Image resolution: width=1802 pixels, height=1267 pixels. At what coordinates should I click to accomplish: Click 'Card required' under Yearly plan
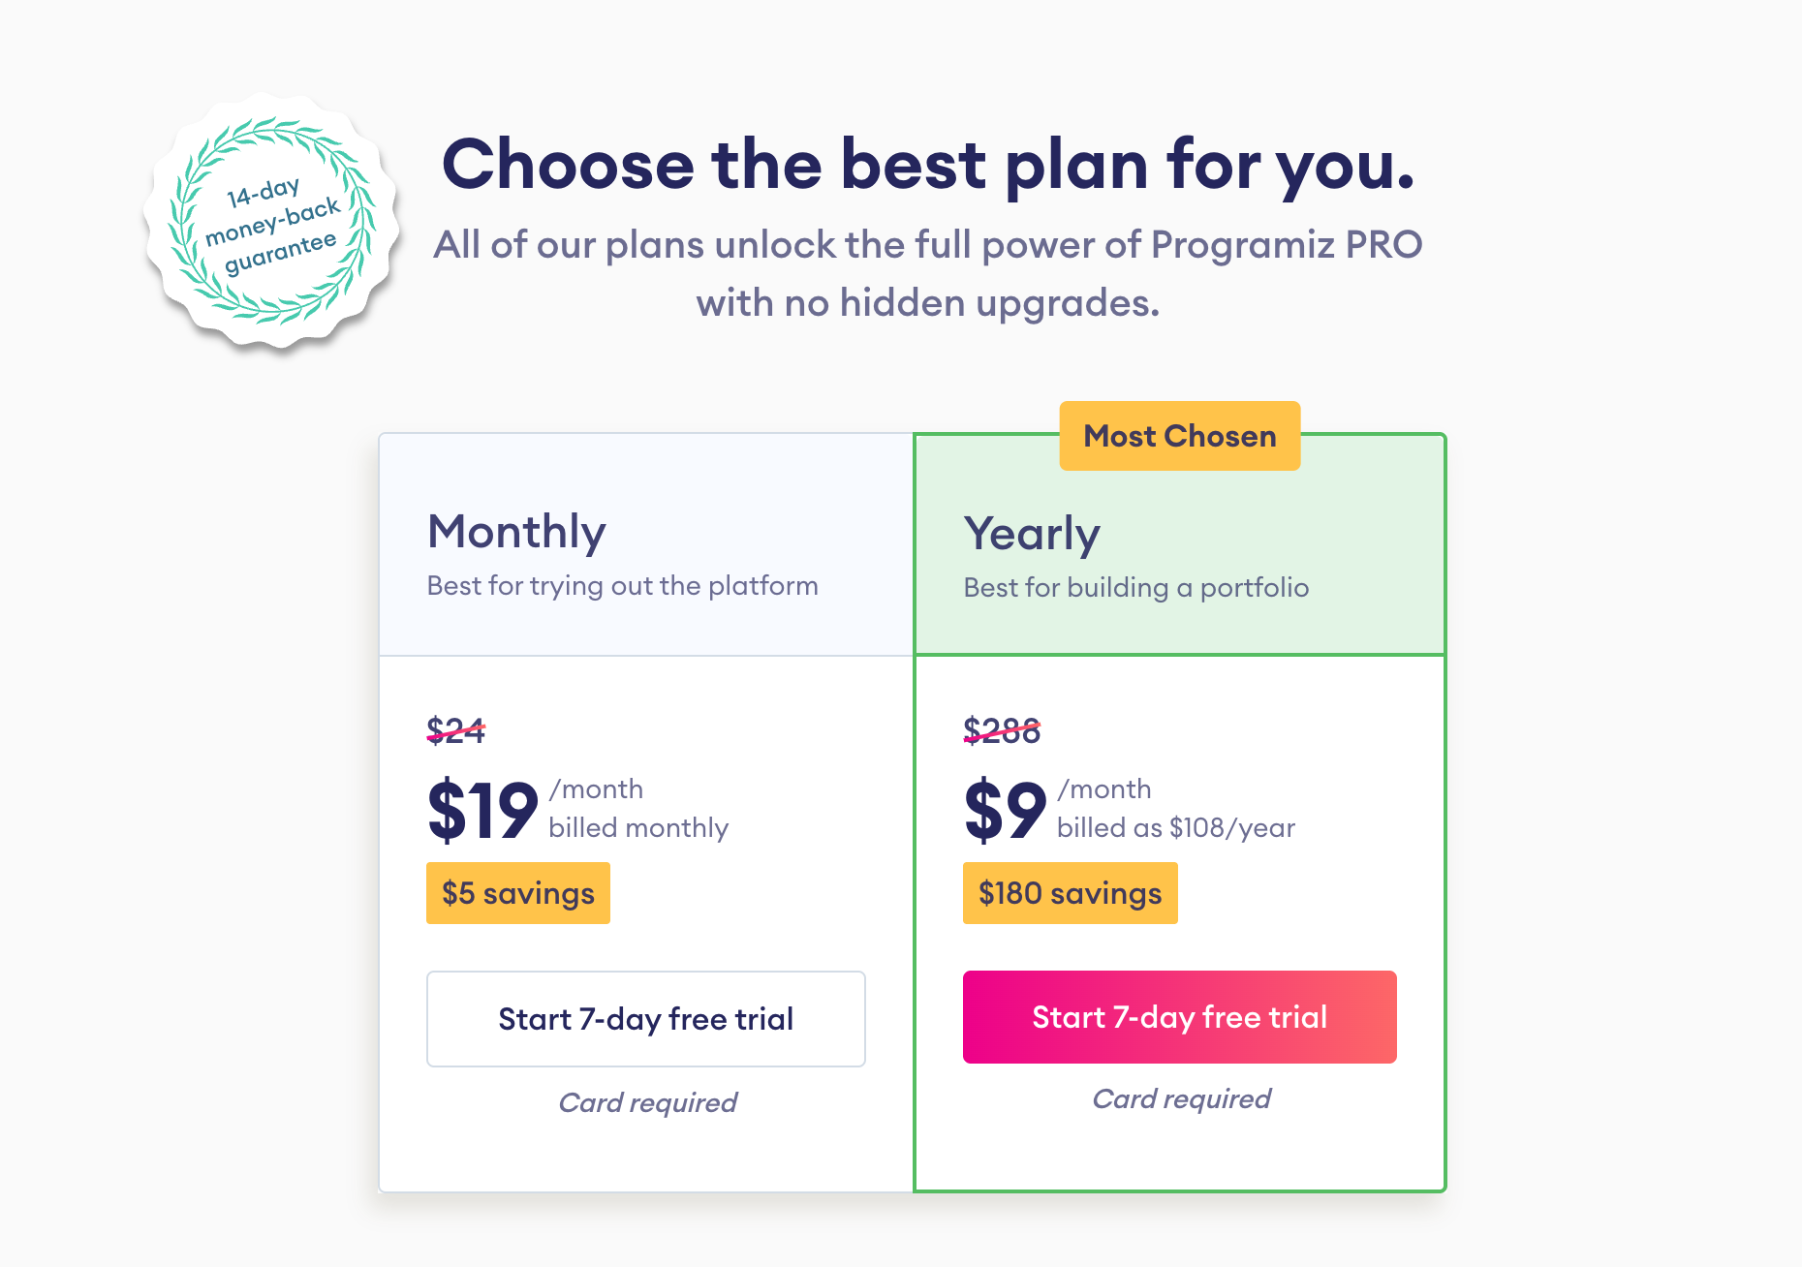(x=1180, y=1098)
